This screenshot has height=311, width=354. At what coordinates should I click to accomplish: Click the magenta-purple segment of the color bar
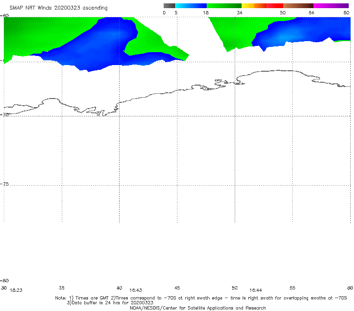(331, 6)
